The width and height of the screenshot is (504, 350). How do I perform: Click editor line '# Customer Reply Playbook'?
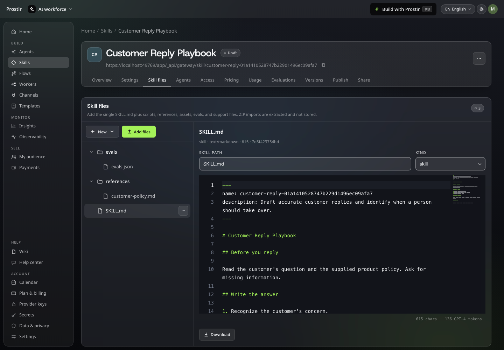pyautogui.click(x=259, y=236)
